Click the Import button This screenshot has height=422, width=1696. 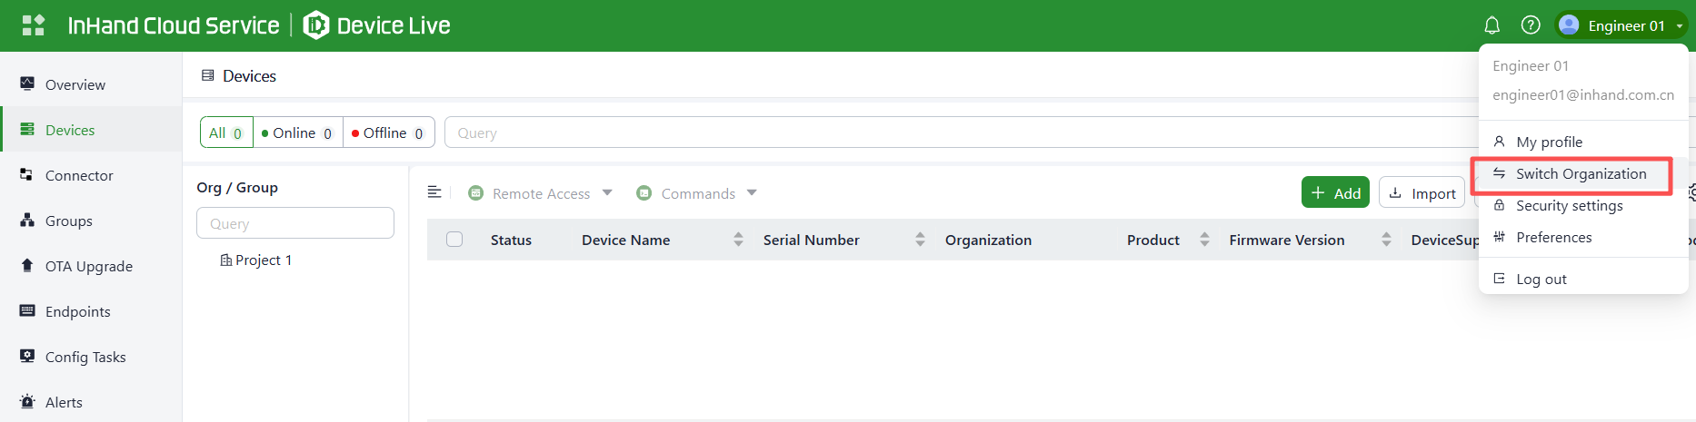1422,192
